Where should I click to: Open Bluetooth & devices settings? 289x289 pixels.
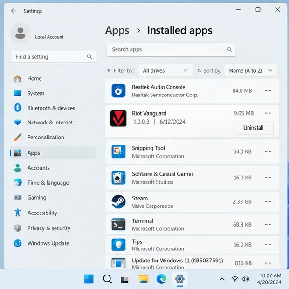(53, 108)
